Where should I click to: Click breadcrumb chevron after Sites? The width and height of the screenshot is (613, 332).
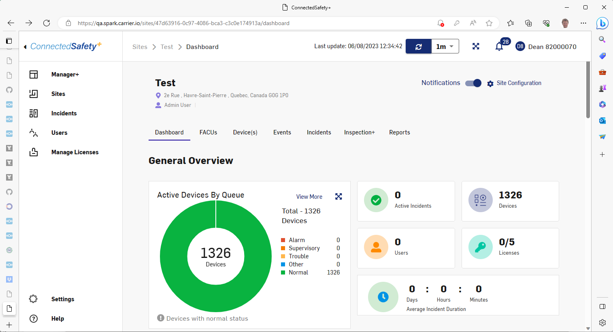tap(154, 47)
